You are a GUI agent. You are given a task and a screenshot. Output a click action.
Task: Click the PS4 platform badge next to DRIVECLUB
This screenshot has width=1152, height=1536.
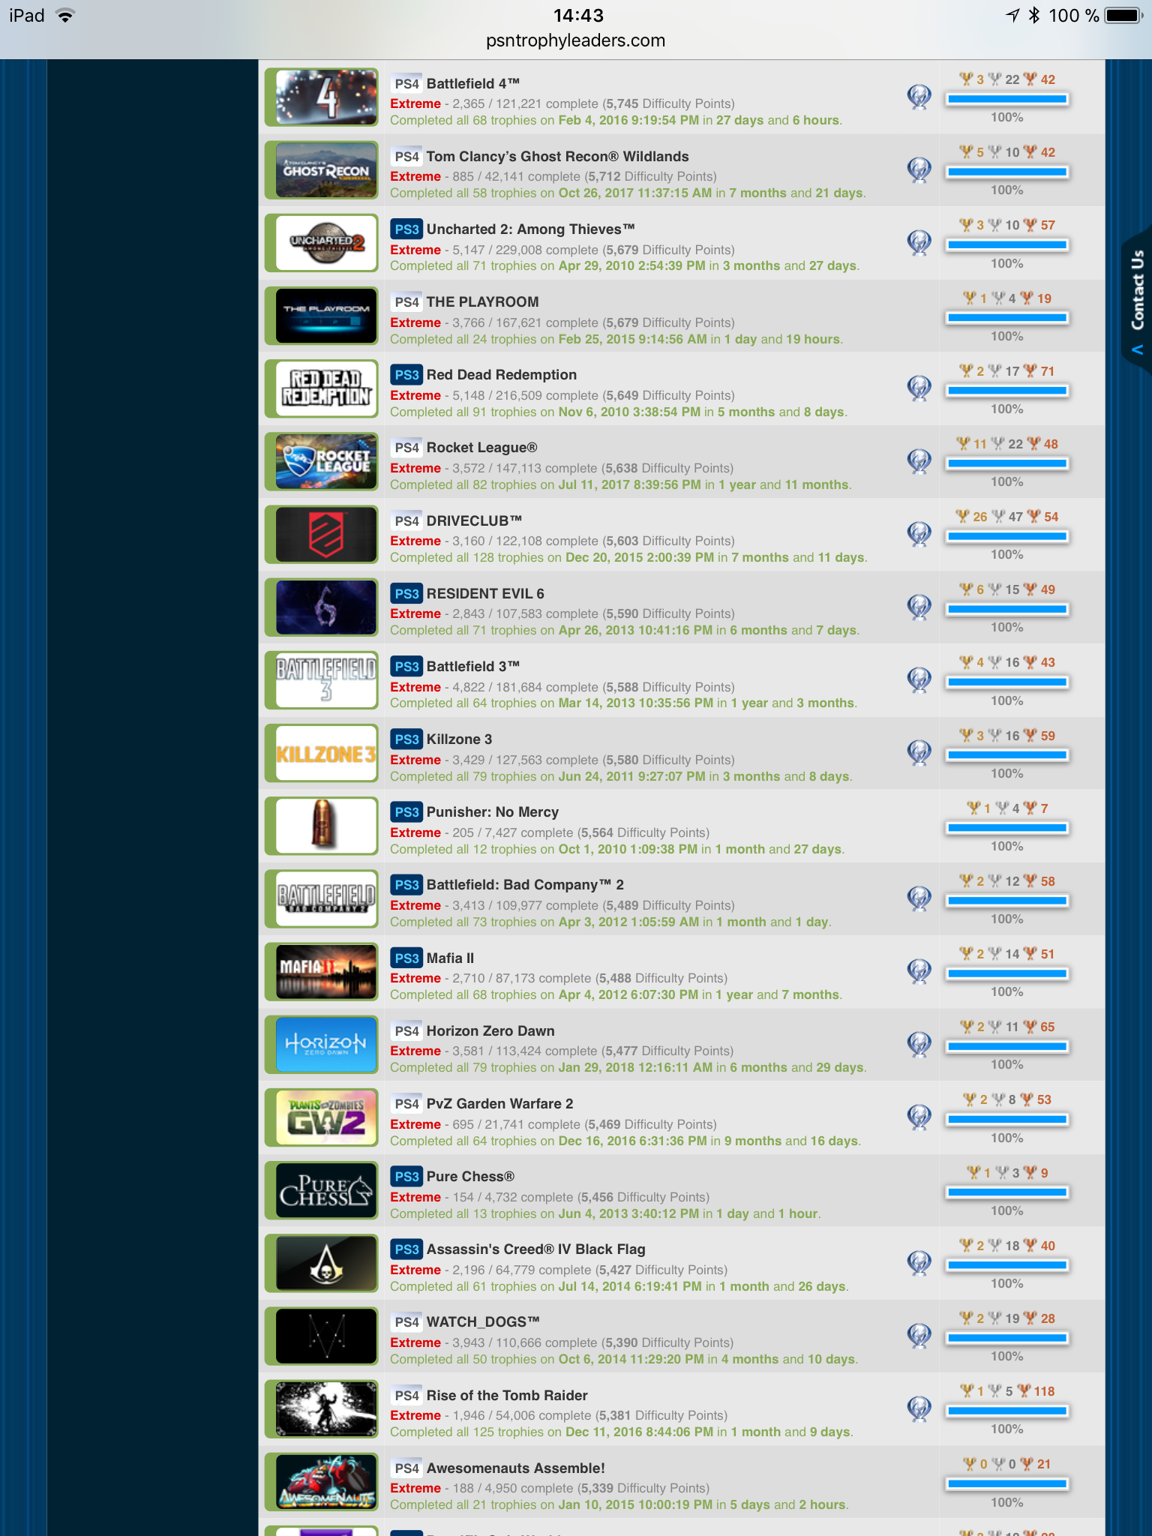(406, 521)
